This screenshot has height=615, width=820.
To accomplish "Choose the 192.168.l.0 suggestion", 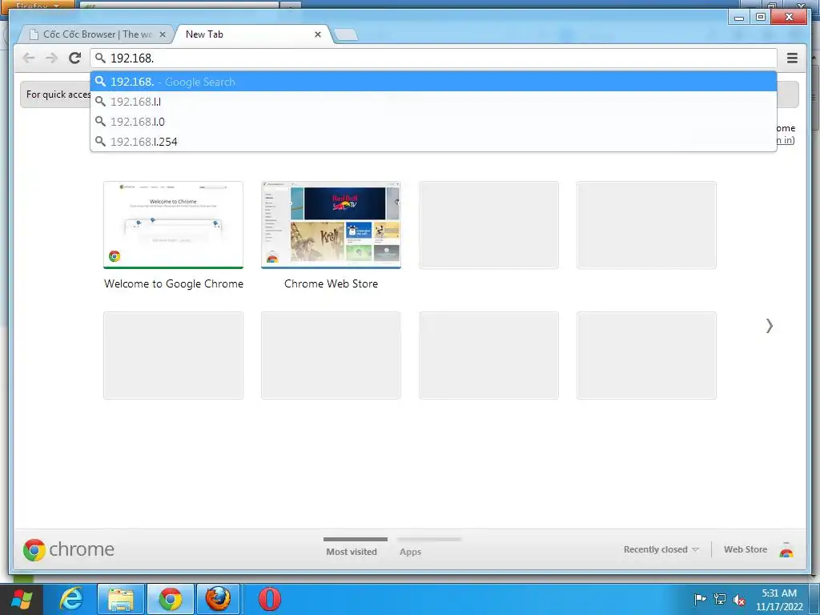I will 433,122.
